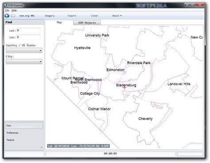Click the Mount Rainier map label

(x=73, y=78)
